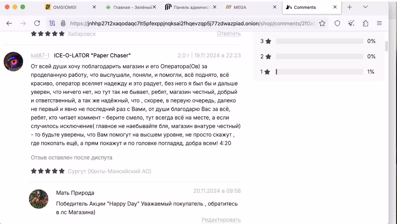Image resolution: width=397 pixels, height=224 pixels.
Task: Bookmark this page with the star icon
Action: tap(322, 23)
